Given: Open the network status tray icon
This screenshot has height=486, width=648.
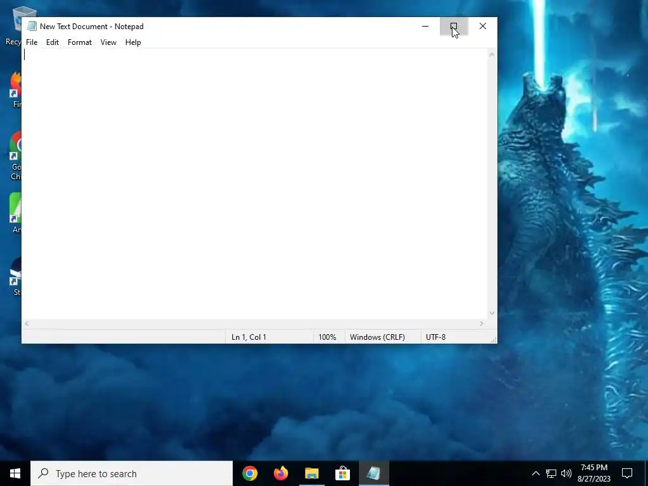Looking at the screenshot, I should click(551, 473).
